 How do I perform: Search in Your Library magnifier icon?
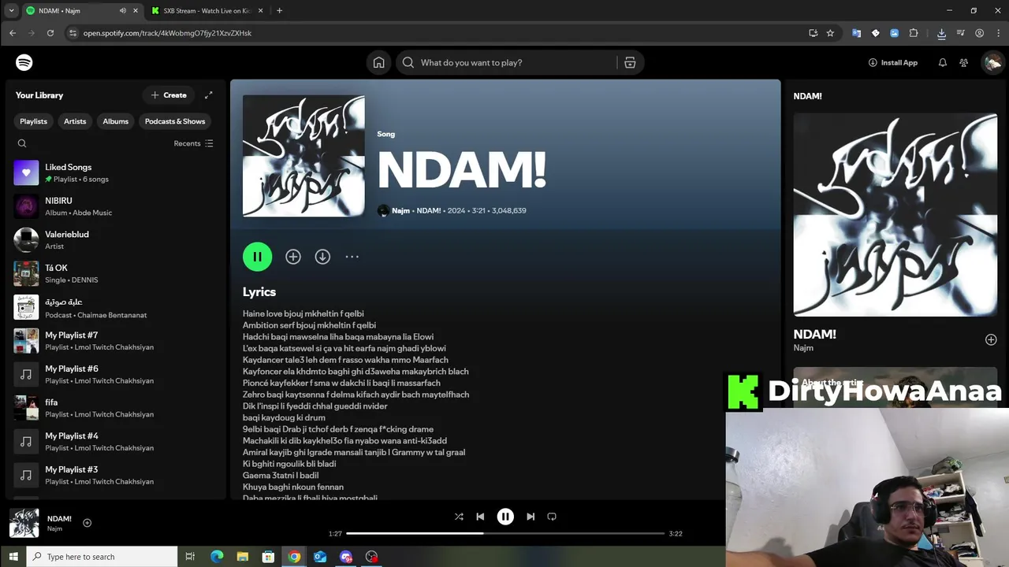[x=22, y=143]
